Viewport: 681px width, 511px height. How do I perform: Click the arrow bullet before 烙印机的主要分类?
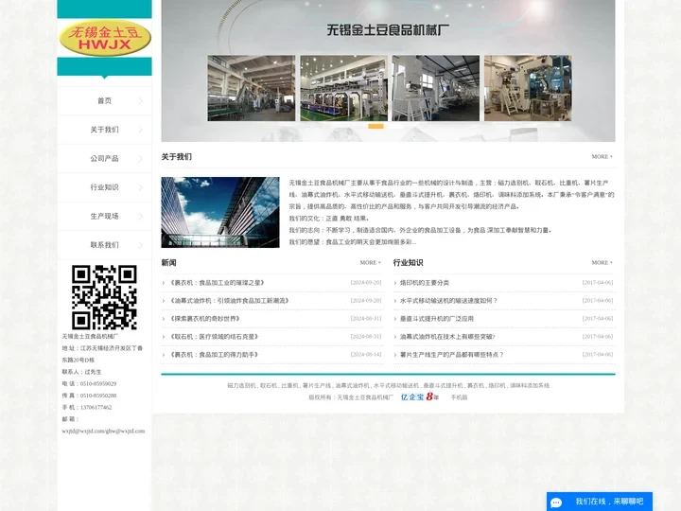(x=395, y=283)
